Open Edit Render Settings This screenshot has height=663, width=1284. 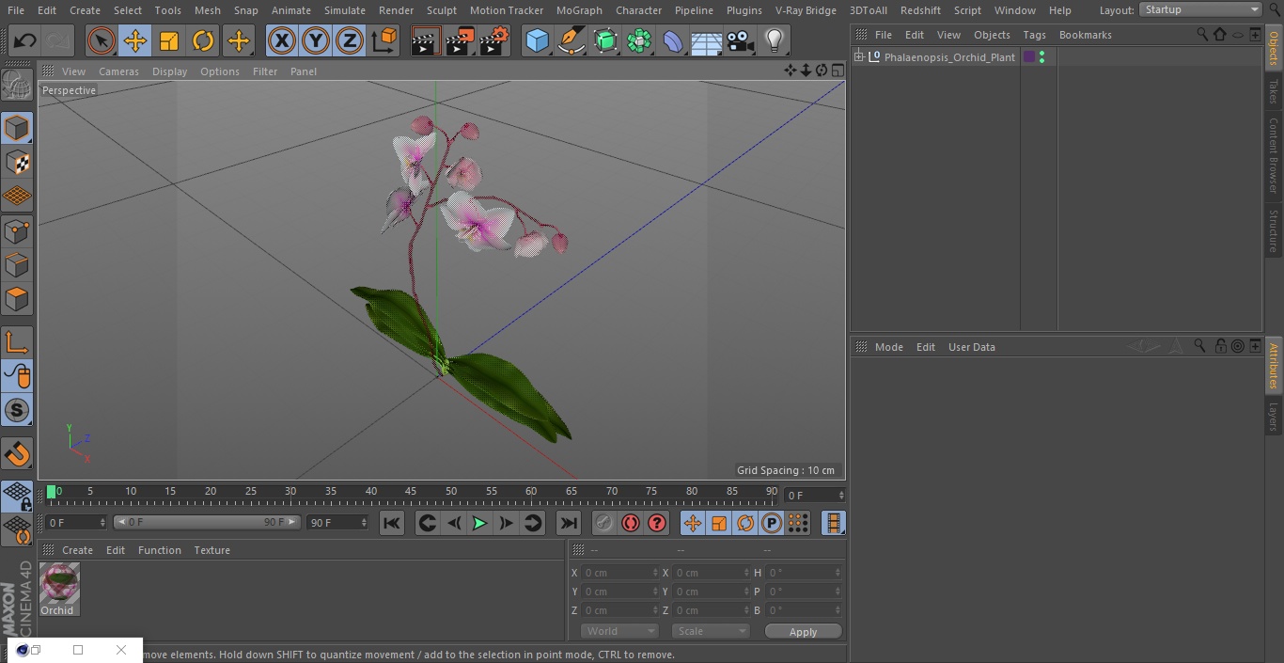[x=494, y=40]
